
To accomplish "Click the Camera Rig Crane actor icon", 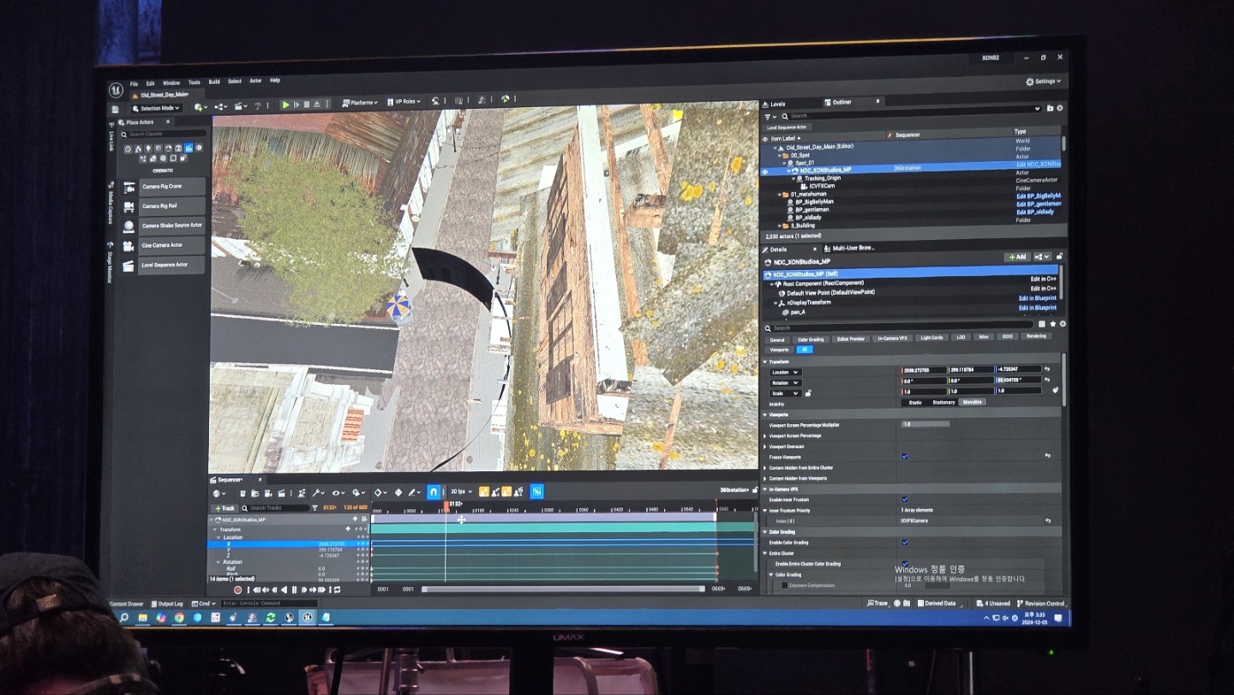I will click(x=129, y=188).
